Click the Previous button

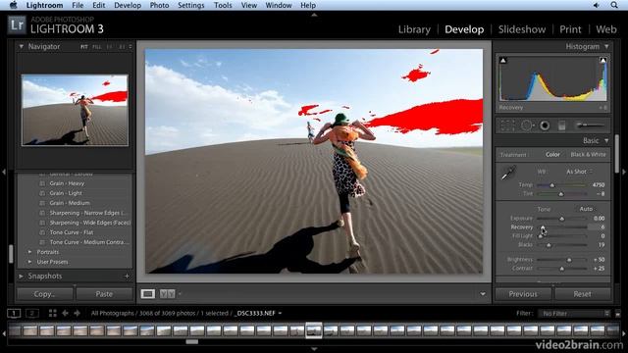[523, 294]
